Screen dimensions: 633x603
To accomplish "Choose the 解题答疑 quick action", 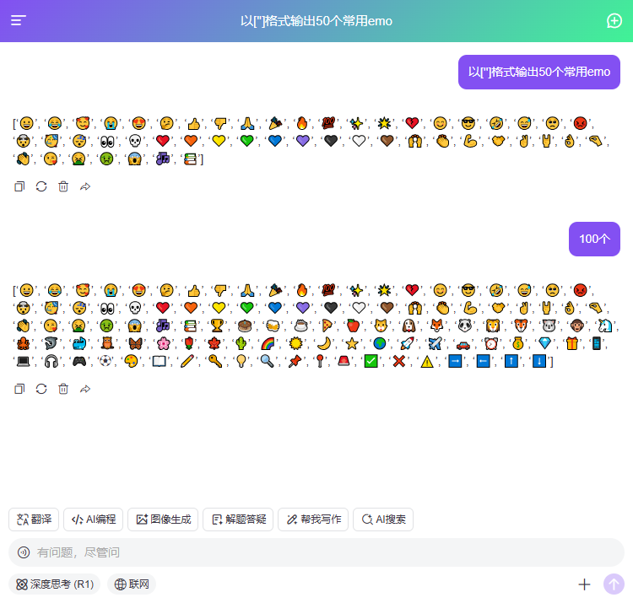I will (x=238, y=520).
